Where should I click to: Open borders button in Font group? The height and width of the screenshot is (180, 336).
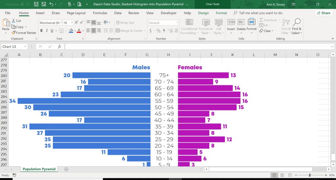[61, 31]
